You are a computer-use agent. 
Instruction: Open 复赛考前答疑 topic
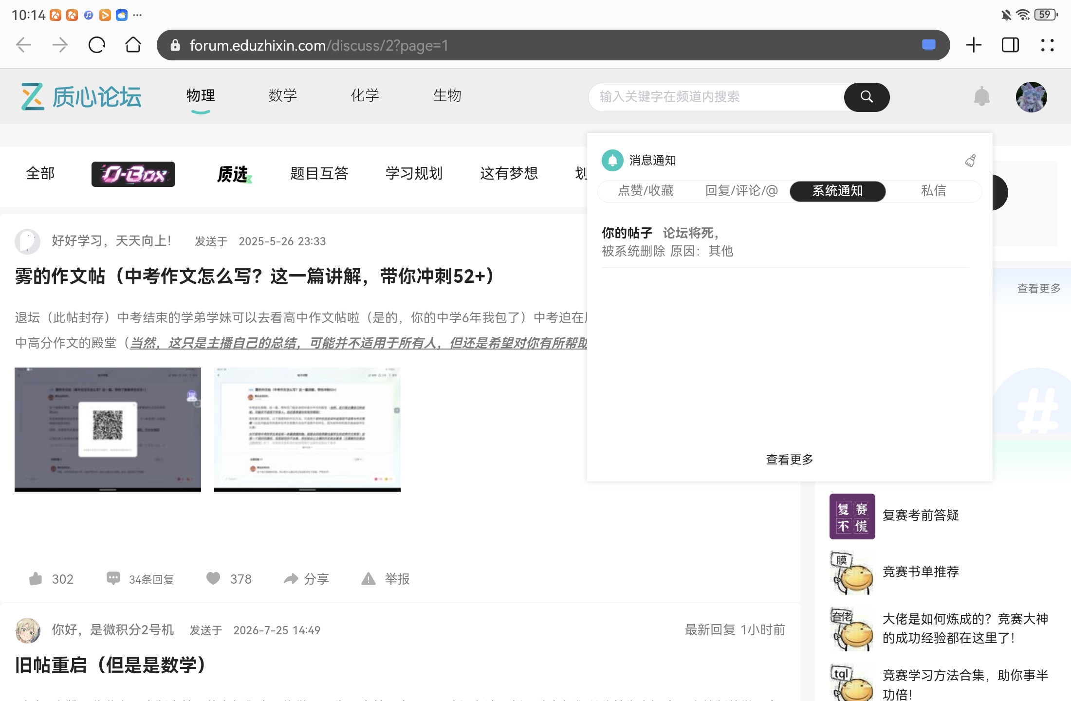coord(921,516)
